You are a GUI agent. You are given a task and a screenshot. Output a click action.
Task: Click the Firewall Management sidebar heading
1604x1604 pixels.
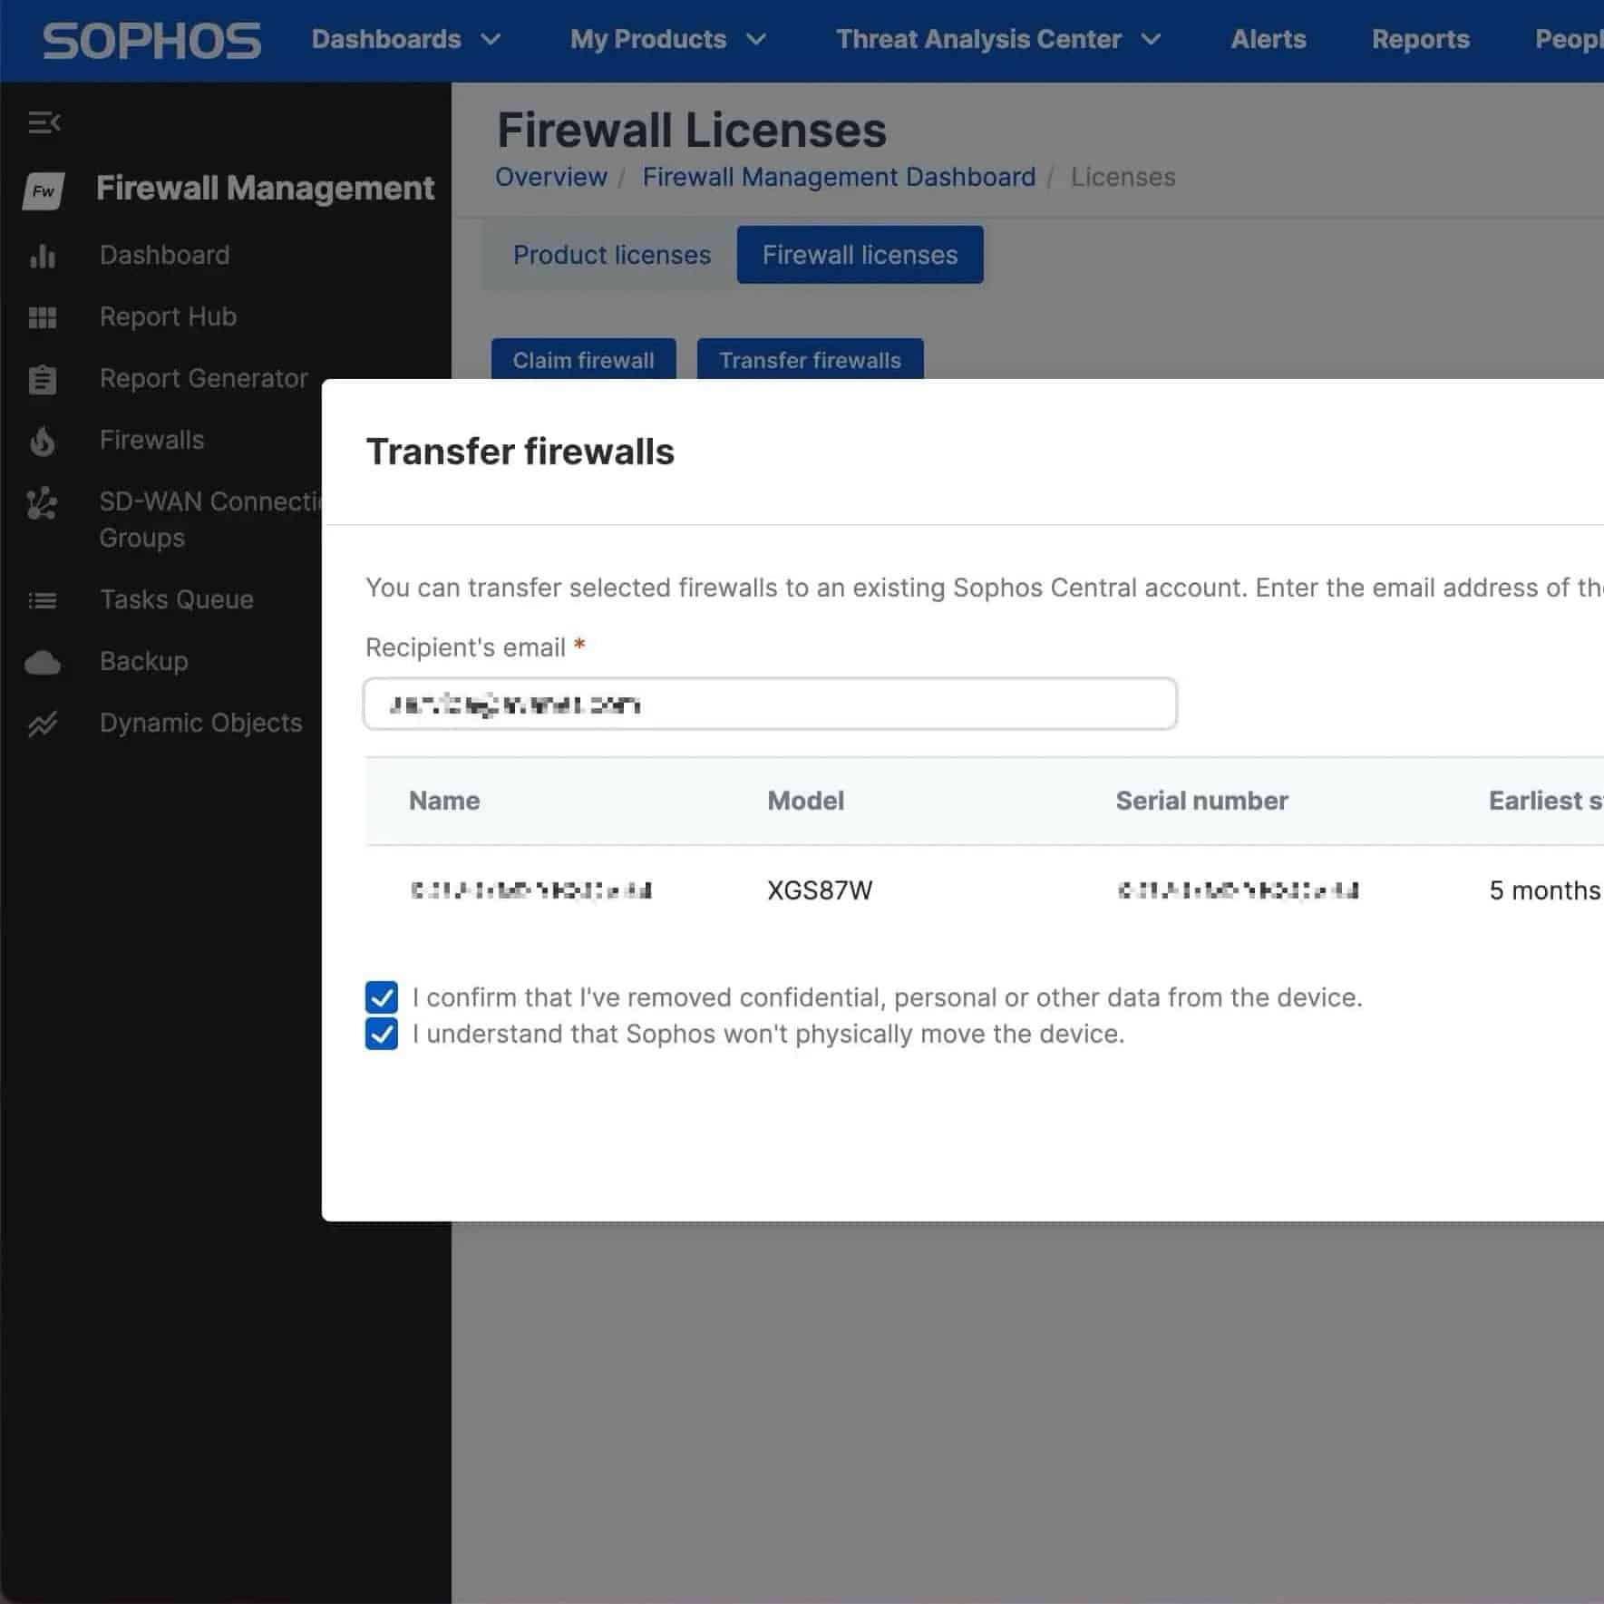click(265, 189)
